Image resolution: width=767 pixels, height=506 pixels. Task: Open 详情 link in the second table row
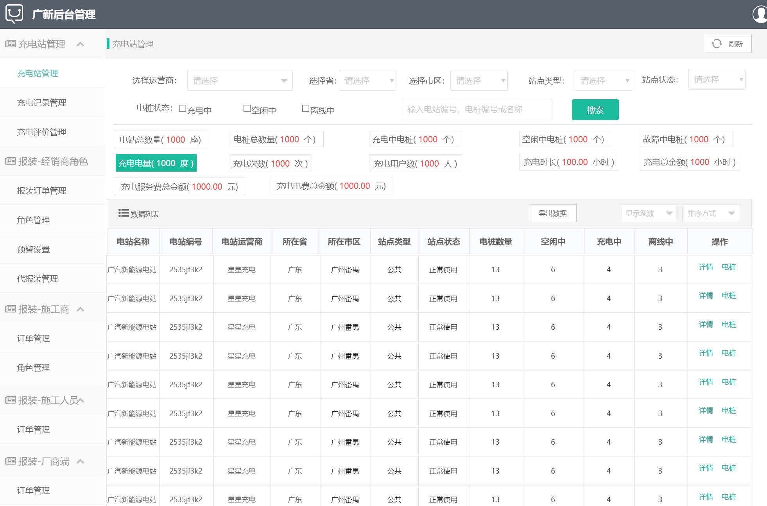coord(706,296)
